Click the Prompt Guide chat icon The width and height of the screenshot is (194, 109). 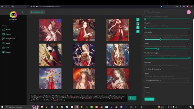click(x=3, y=39)
